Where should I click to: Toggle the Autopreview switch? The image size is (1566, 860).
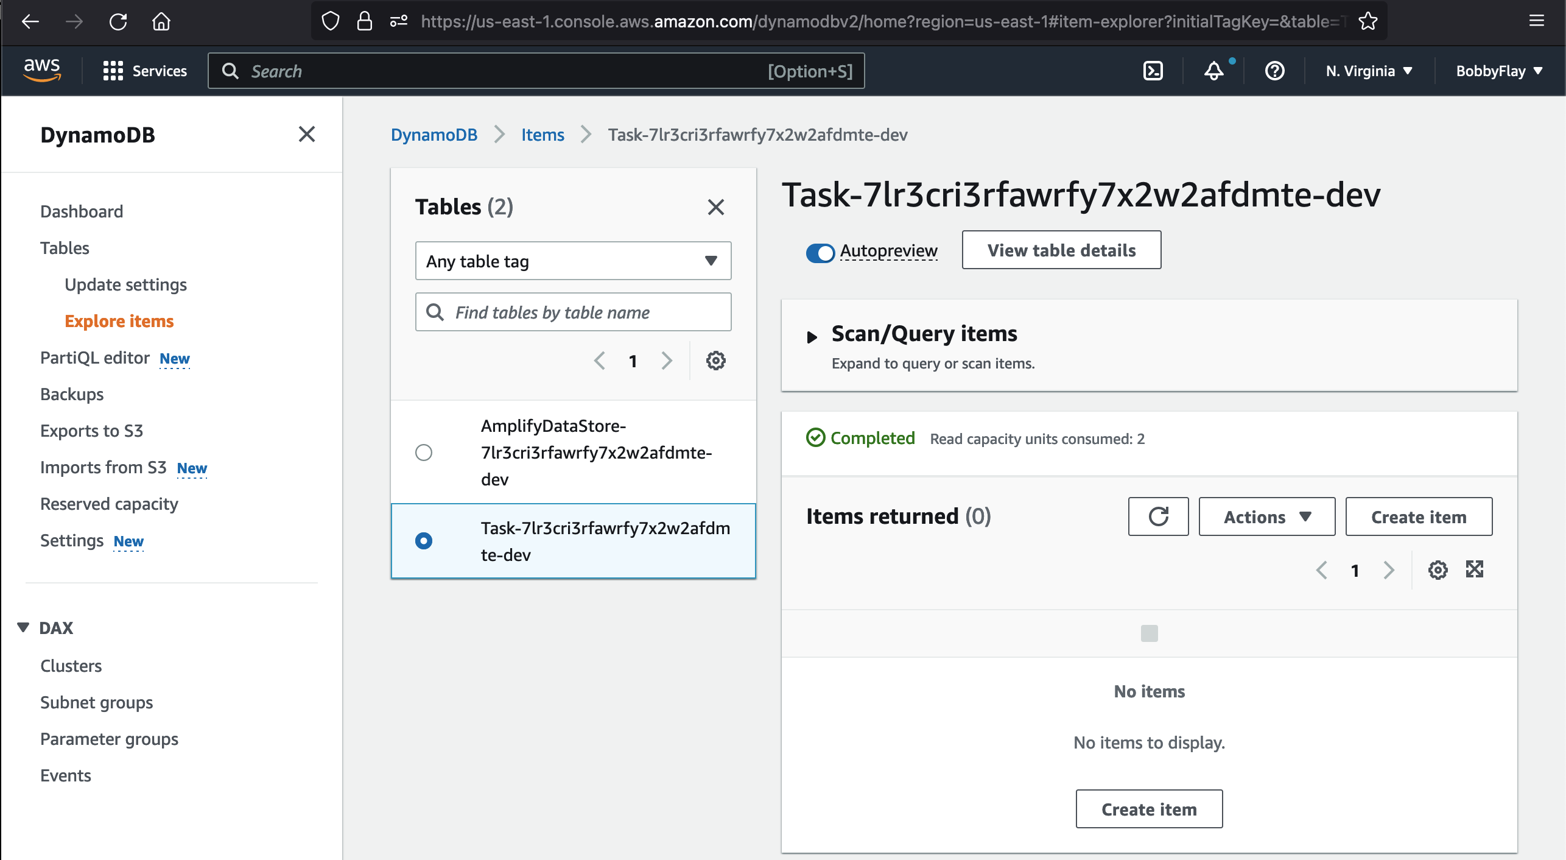tap(820, 252)
